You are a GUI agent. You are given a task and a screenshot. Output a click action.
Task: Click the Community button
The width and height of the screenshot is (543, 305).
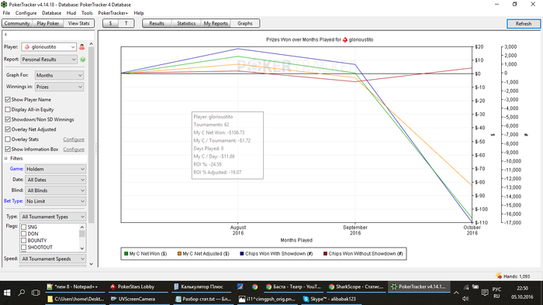point(17,23)
